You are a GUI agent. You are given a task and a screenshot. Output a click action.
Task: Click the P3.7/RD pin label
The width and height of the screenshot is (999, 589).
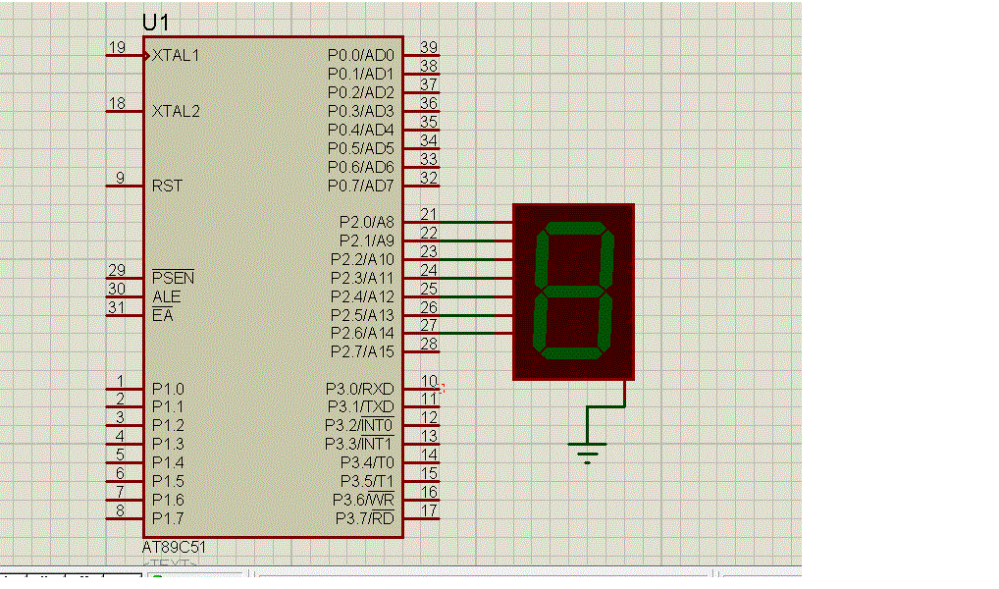coord(365,518)
